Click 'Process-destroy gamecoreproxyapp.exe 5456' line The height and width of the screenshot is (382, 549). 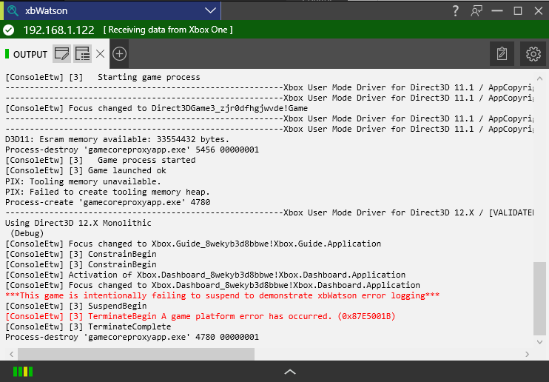132,150
